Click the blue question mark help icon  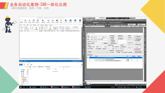tap(70, 20)
